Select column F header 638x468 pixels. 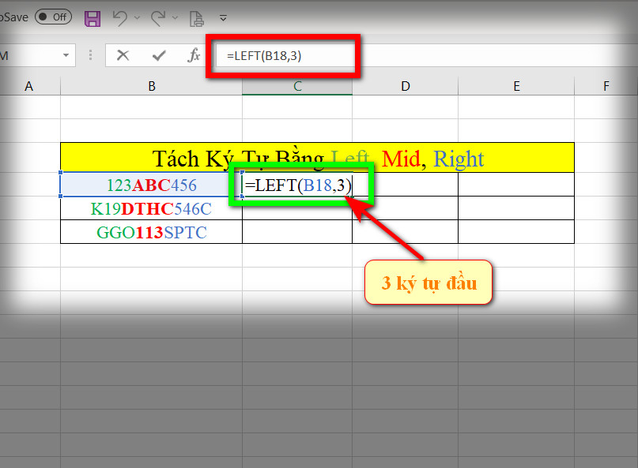606,86
